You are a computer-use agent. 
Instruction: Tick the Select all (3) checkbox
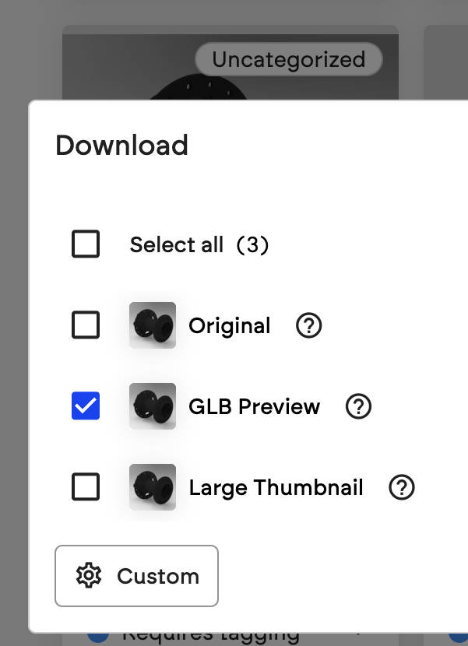(x=86, y=244)
